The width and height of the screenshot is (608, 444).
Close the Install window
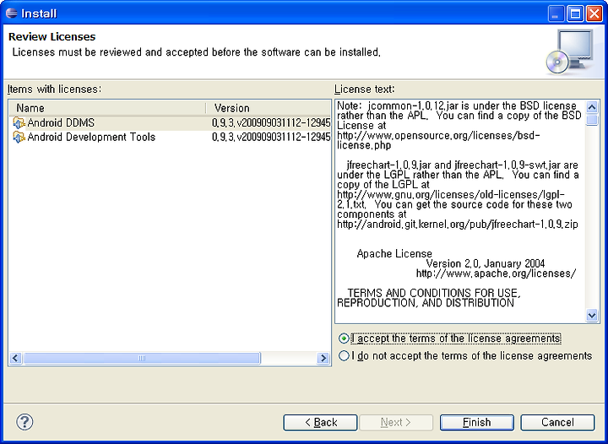(x=594, y=14)
